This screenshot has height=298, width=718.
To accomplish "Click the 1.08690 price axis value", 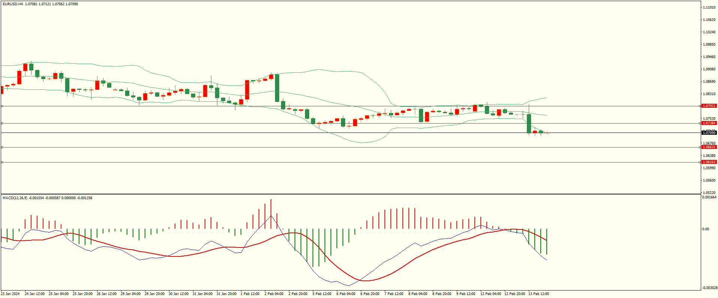I will tap(709, 82).
